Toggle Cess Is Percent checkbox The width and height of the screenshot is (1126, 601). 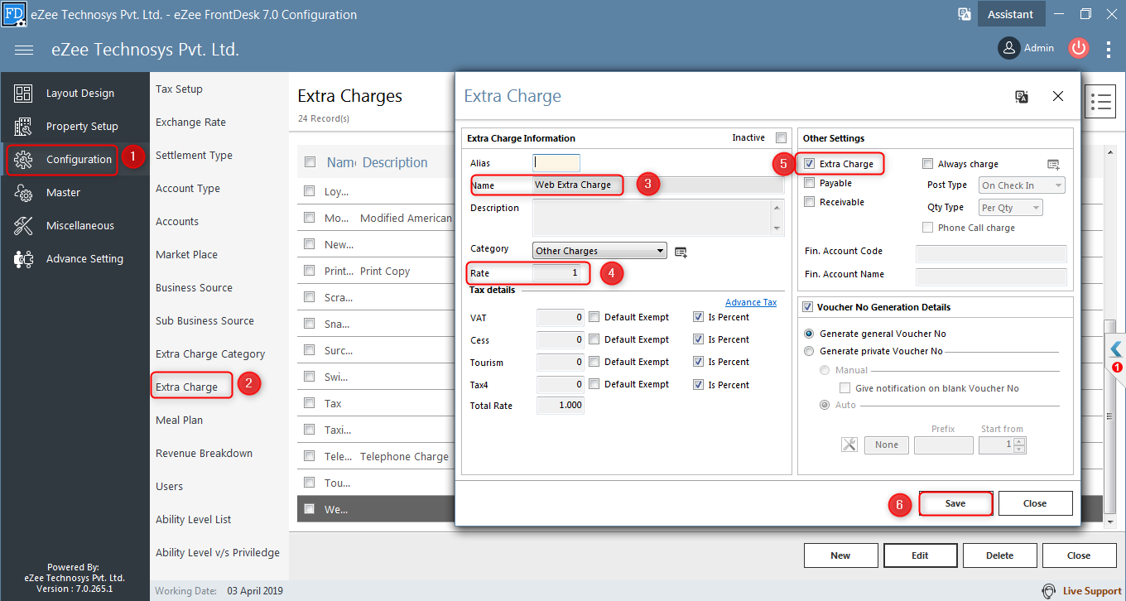[698, 339]
